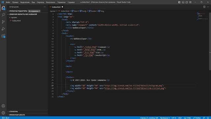Open the Файл menu
This screenshot has height=119, width=211.
[x=8, y=2]
